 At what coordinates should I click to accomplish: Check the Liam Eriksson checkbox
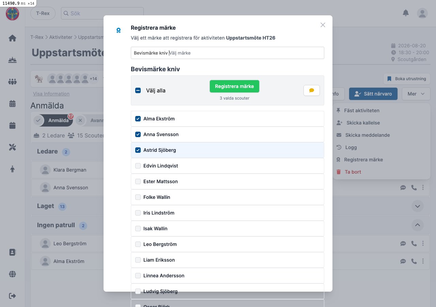click(x=138, y=260)
